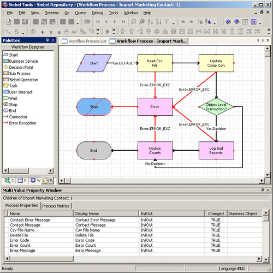Click the Name column header
Screen dimensions: 273x273
40,213
